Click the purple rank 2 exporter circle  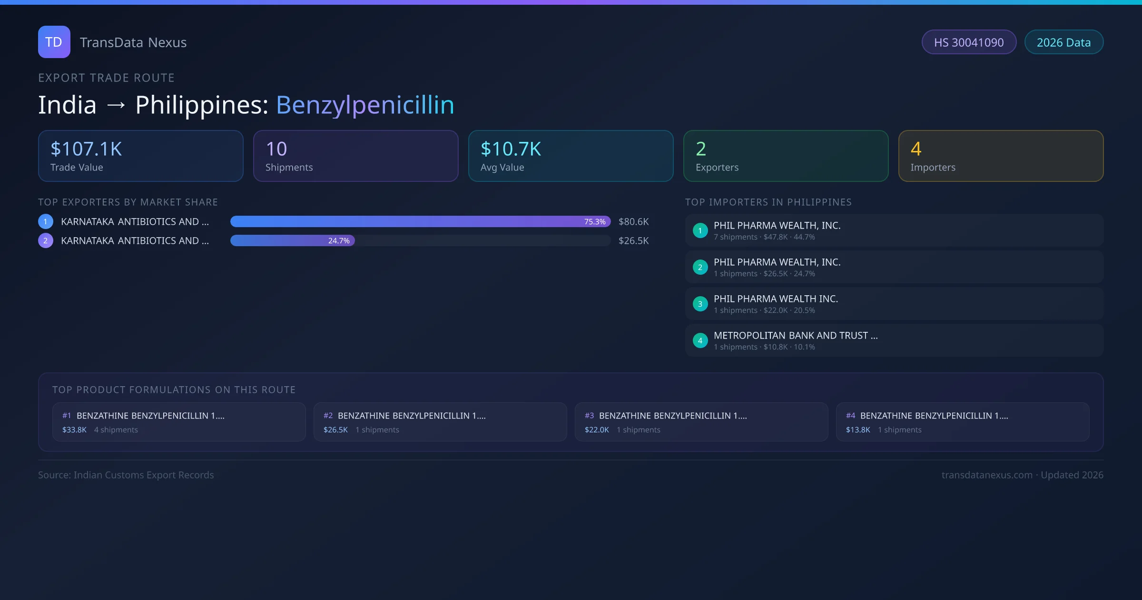[46, 240]
